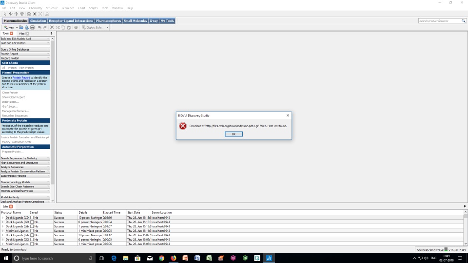Click the Undo arrow icon
This screenshot has height=263, width=468.
pyautogui.click(x=39, y=27)
